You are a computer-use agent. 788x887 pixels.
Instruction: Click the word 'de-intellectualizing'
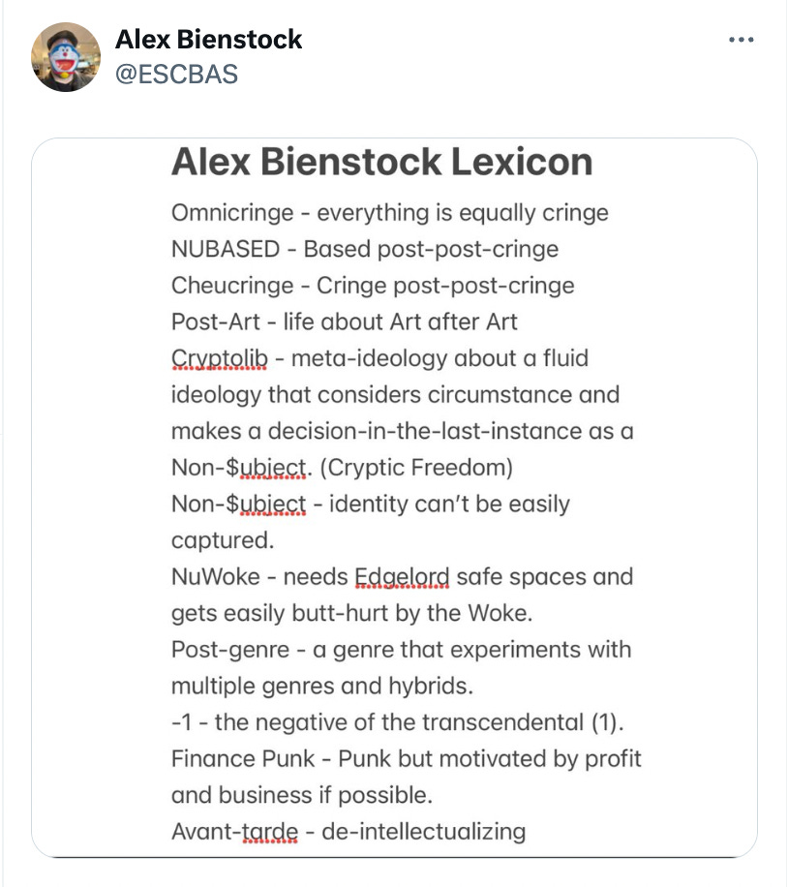(424, 832)
